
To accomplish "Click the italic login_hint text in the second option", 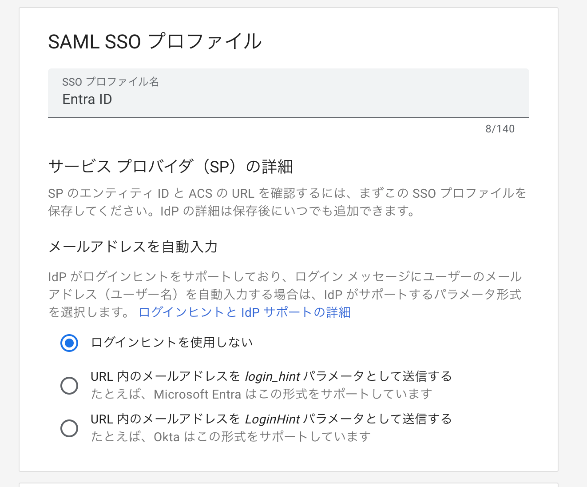I will (272, 376).
